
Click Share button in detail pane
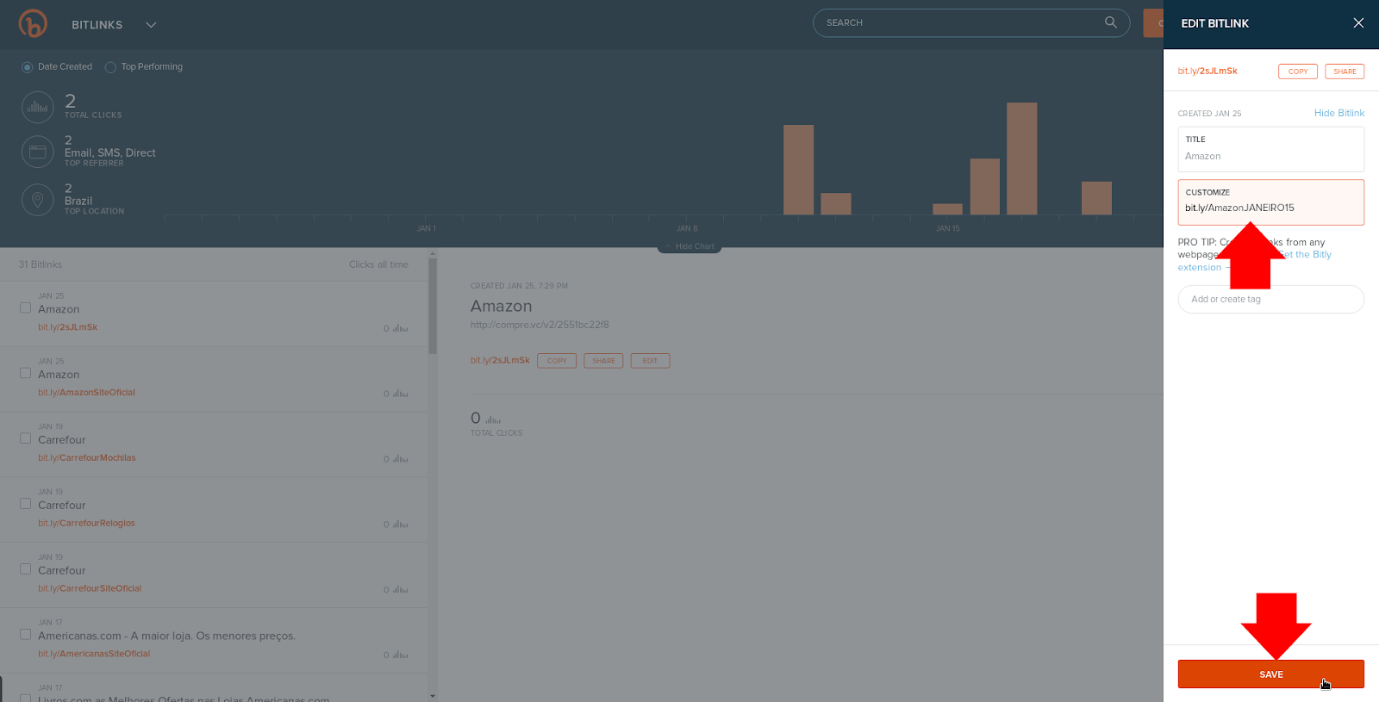tap(603, 361)
